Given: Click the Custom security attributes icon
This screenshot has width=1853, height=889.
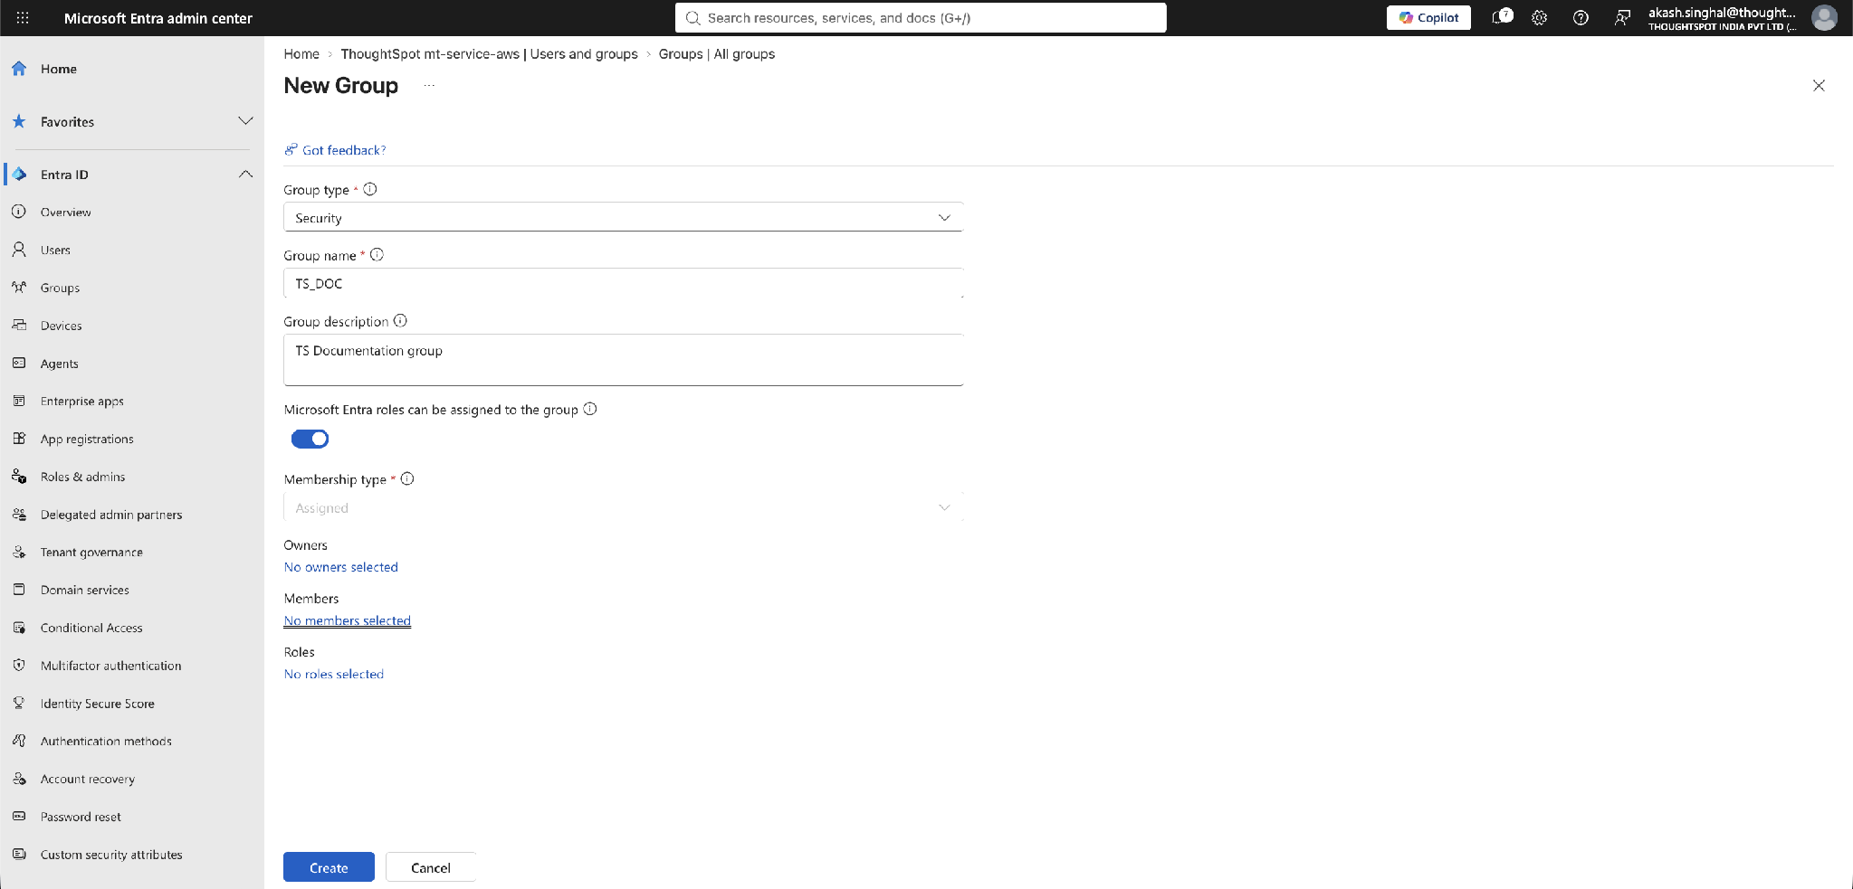Looking at the screenshot, I should click(19, 855).
